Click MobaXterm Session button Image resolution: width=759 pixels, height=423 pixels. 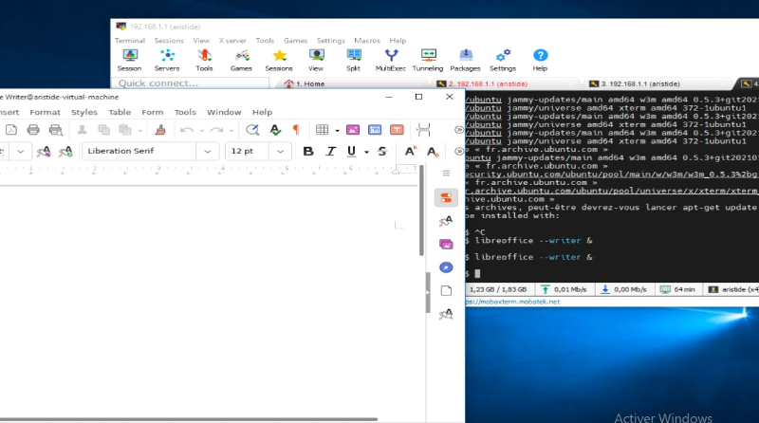tap(130, 60)
